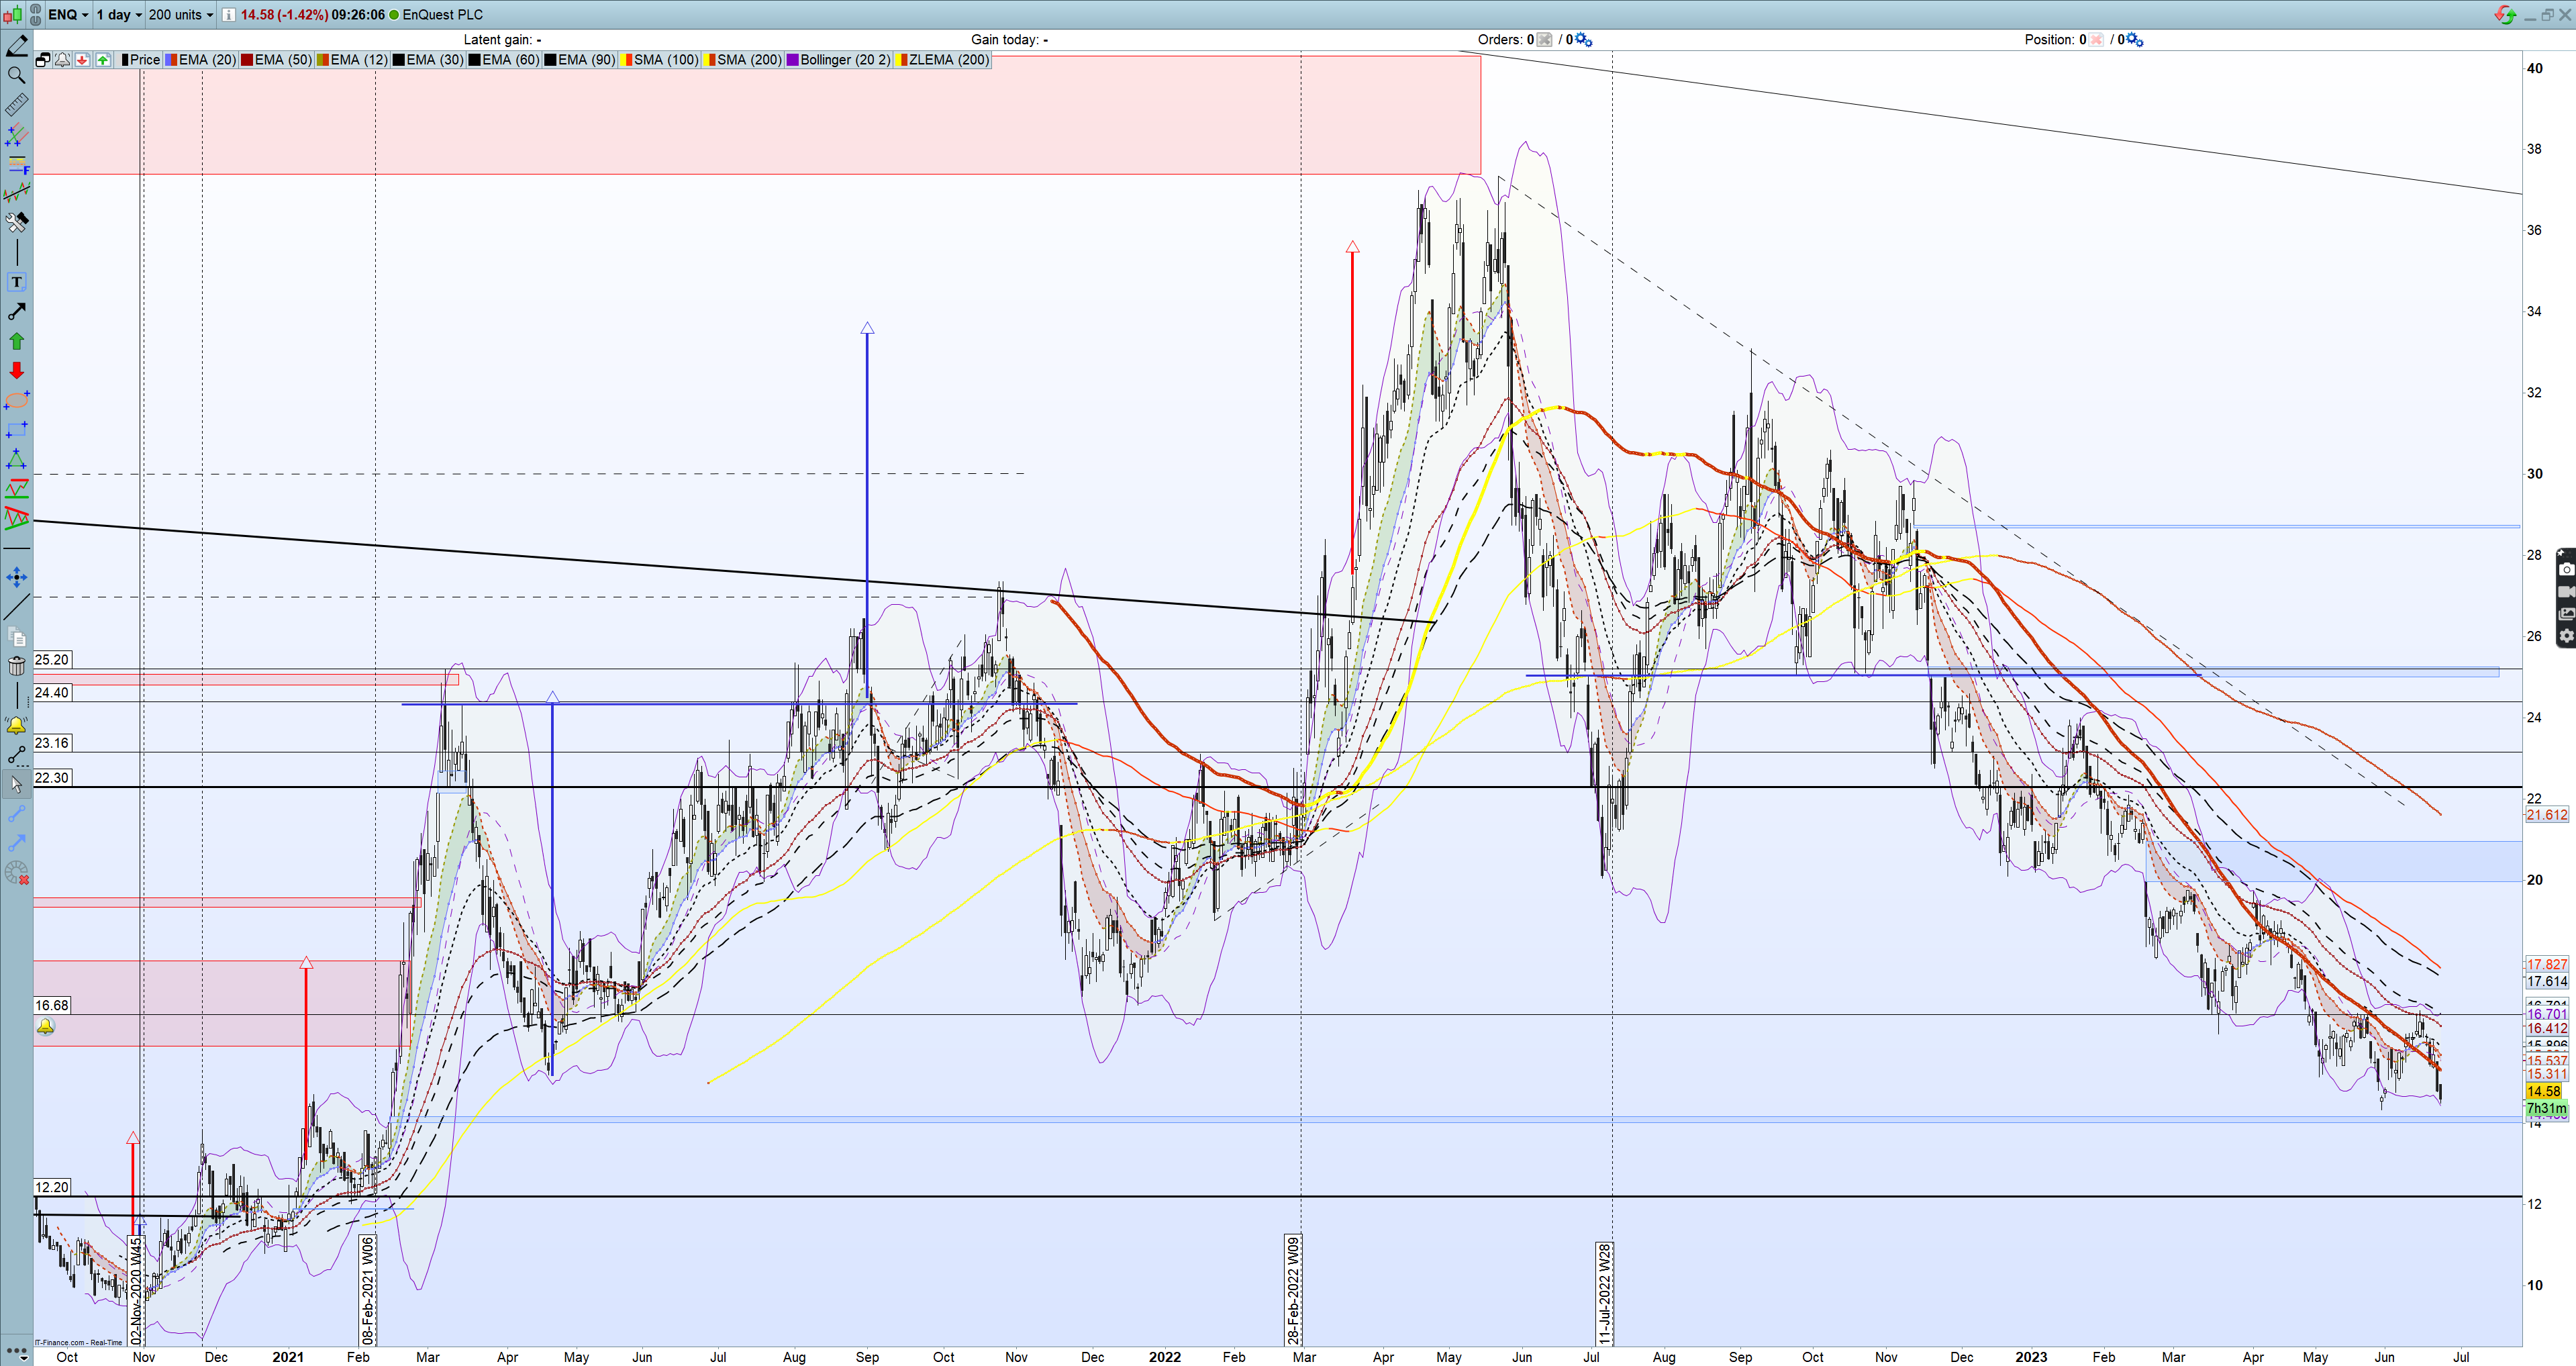The width and height of the screenshot is (2576, 1366).
Task: Select the ellipse drawing tool
Action: pyautogui.click(x=16, y=400)
